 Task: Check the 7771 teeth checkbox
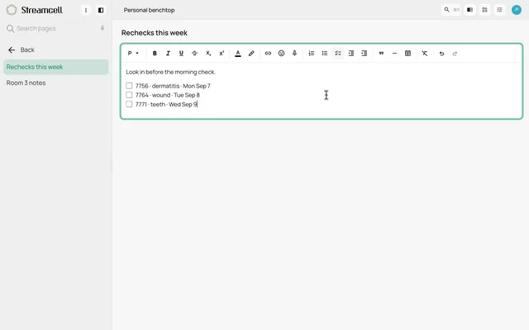coord(129,104)
